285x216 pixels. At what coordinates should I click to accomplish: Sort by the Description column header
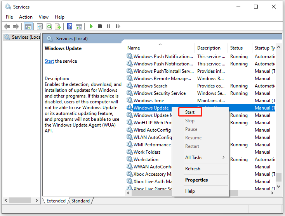[x=211, y=48]
